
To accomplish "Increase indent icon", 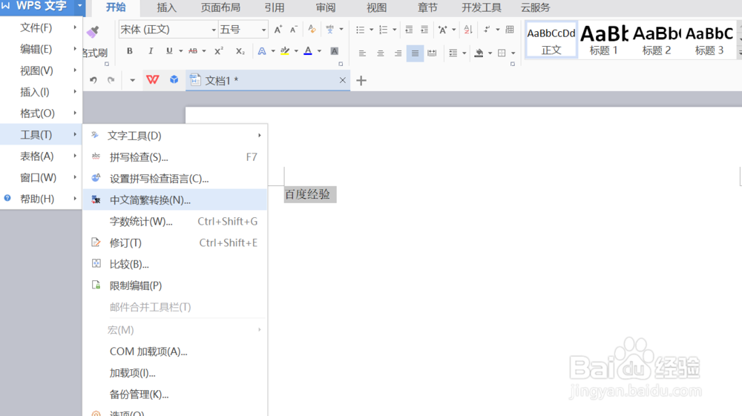I will pos(424,30).
